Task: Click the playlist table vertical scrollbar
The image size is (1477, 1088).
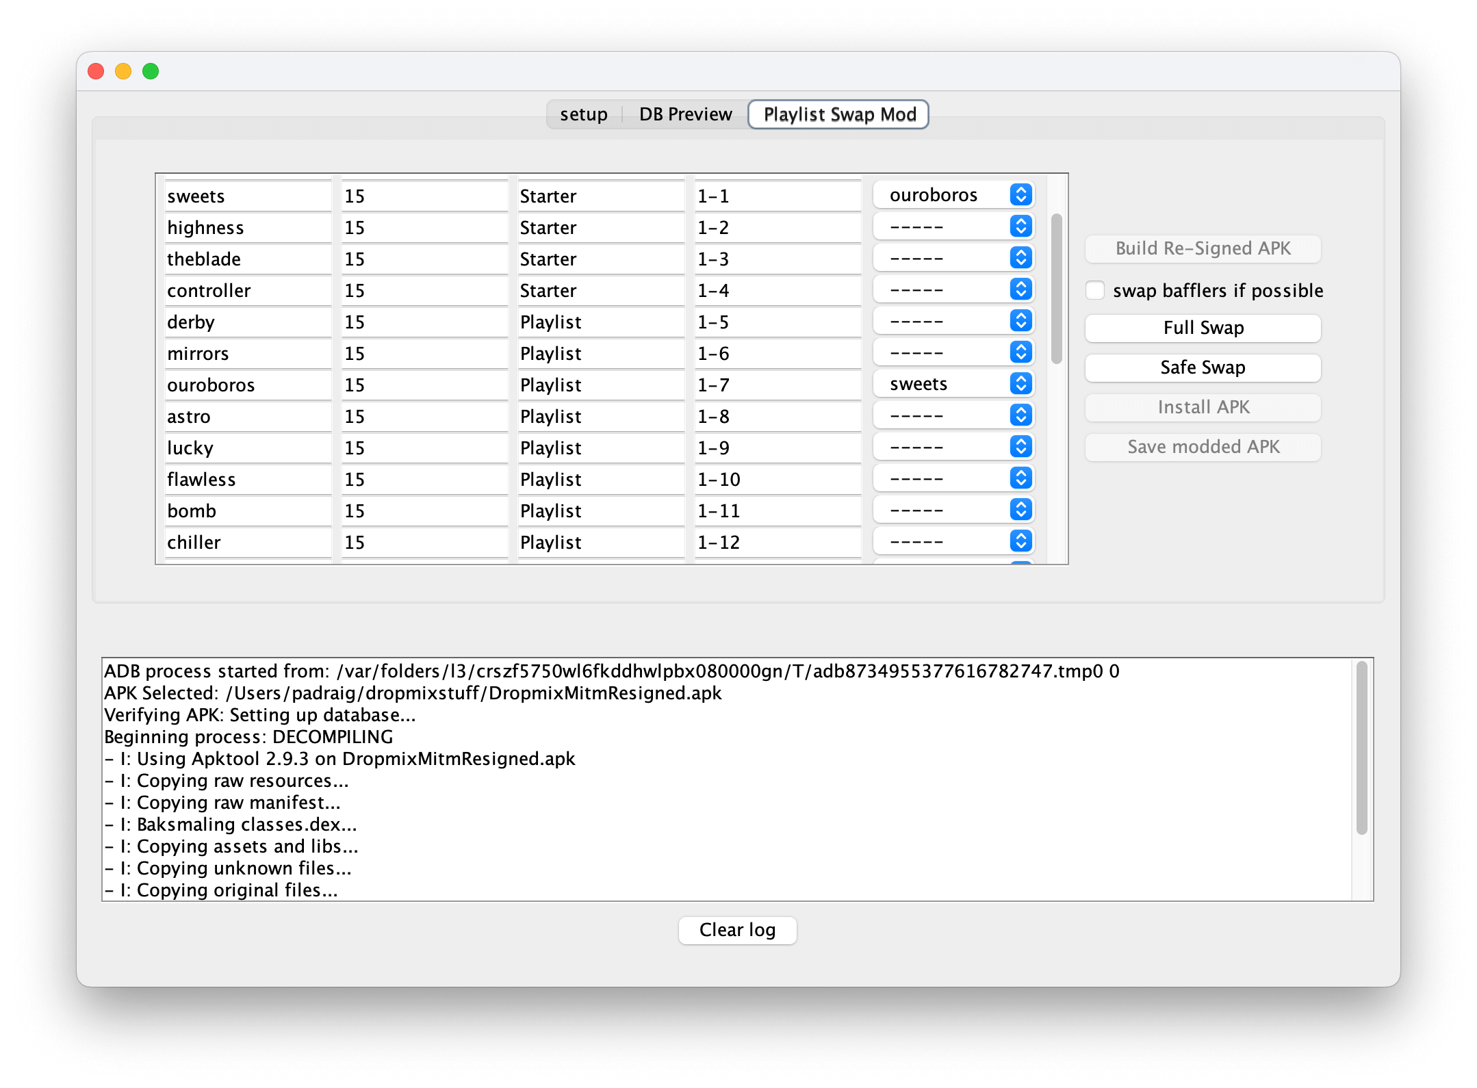Action: (x=1056, y=288)
